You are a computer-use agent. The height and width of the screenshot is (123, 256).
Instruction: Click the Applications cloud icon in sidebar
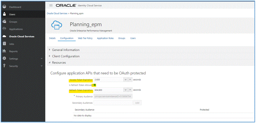4,29
